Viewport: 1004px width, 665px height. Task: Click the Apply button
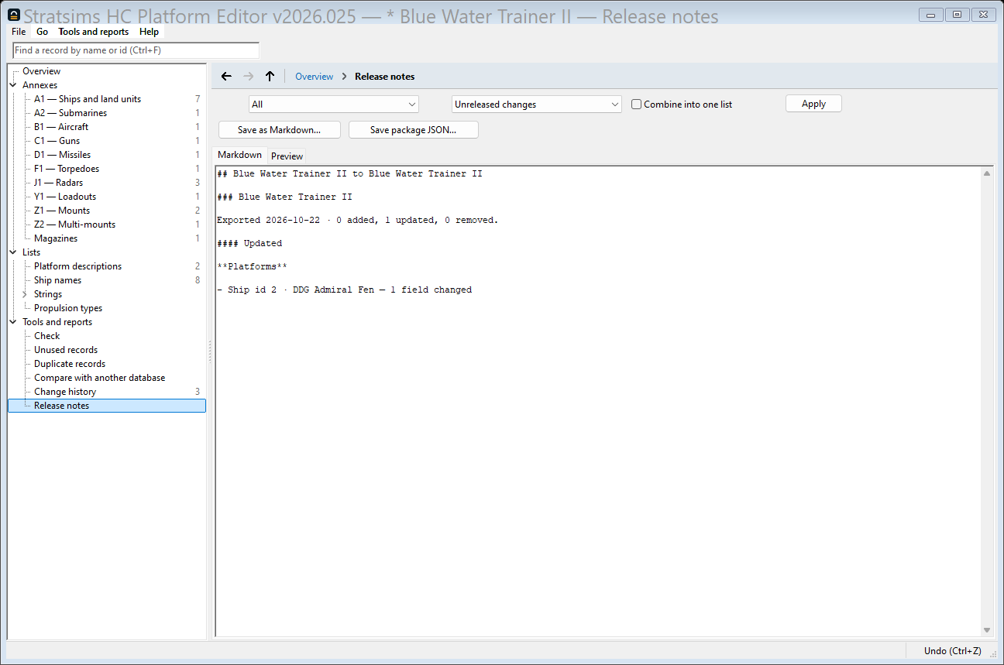tap(813, 104)
